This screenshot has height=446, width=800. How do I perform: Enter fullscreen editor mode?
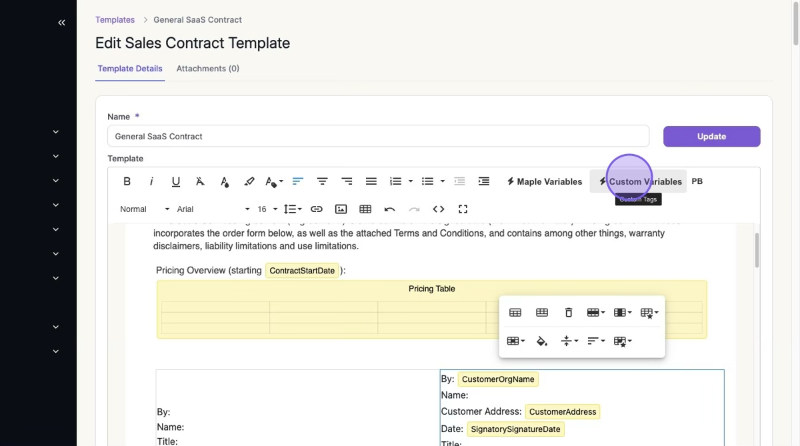pos(463,209)
